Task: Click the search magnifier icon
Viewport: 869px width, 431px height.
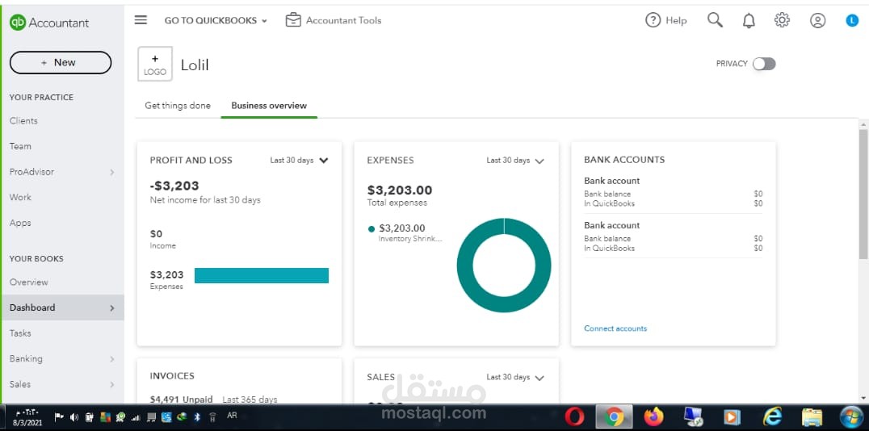Action: [x=715, y=20]
